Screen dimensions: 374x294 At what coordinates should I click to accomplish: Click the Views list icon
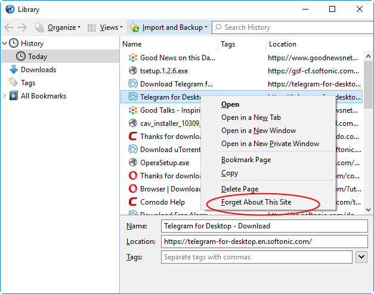coord(92,27)
